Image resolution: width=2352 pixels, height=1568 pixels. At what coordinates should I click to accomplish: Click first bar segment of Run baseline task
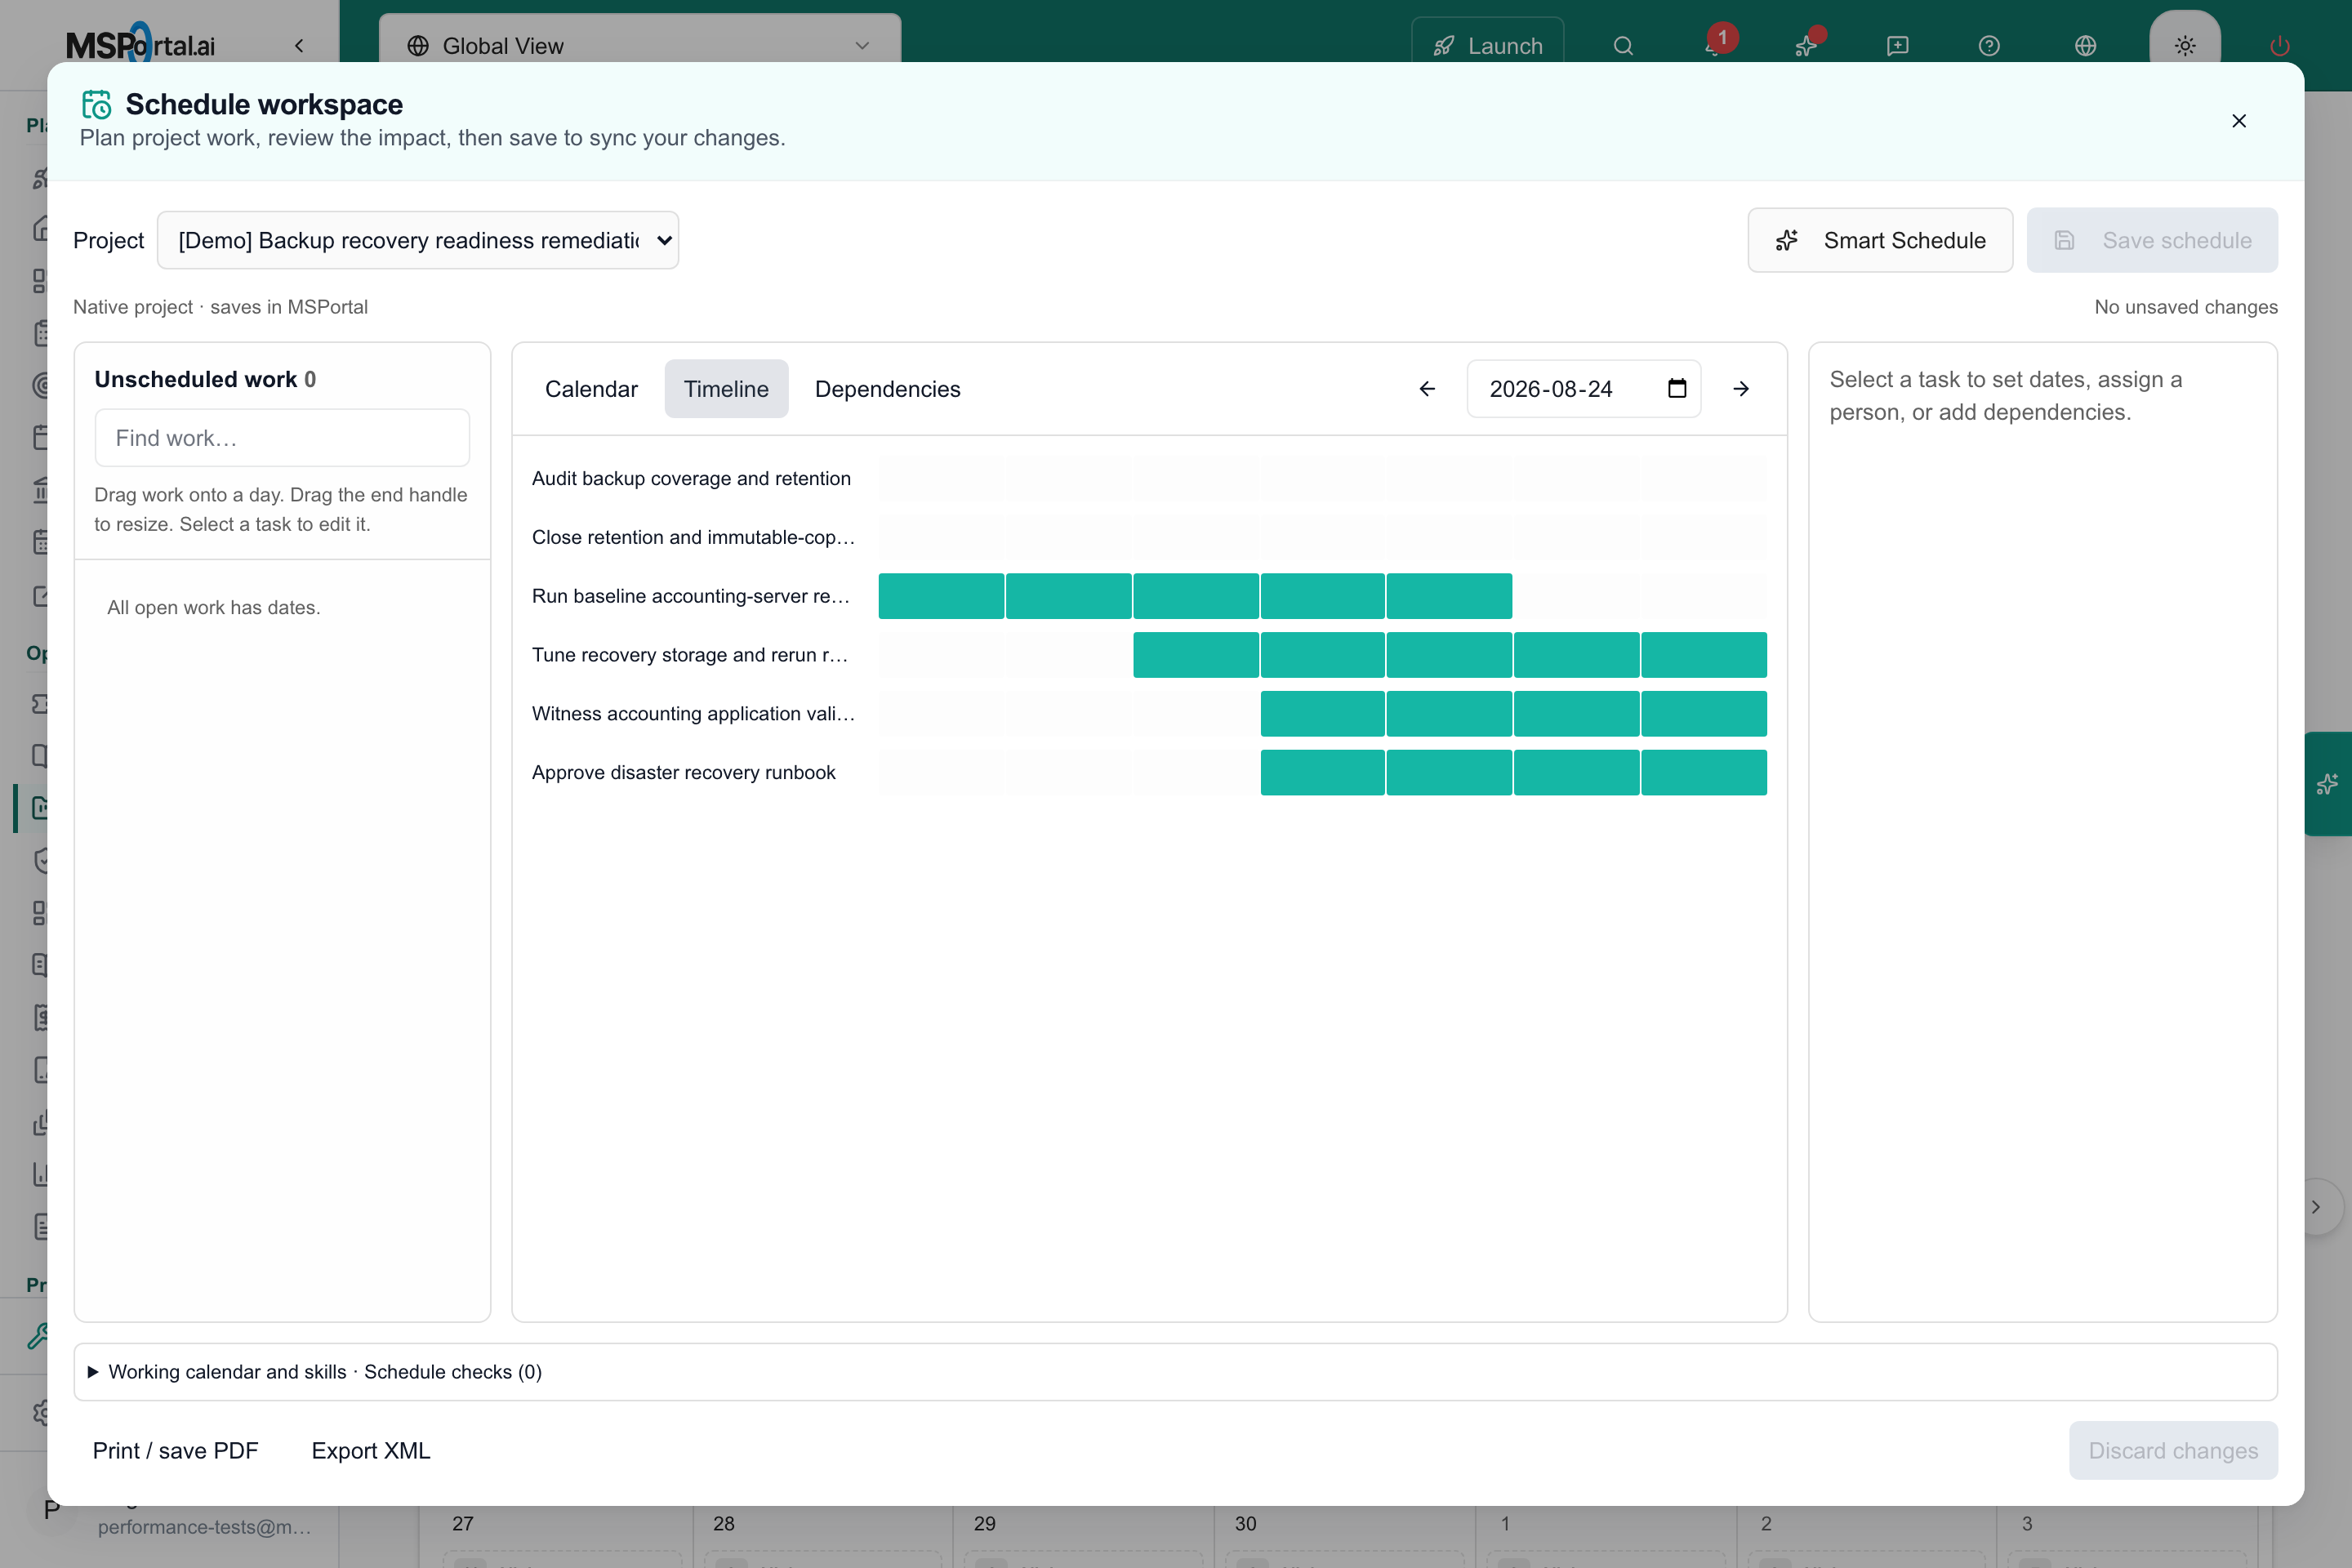941,596
